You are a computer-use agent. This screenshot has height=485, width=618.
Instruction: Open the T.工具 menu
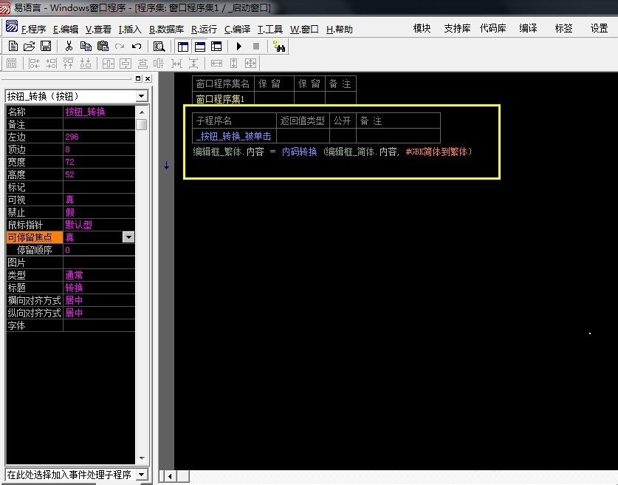(x=270, y=29)
